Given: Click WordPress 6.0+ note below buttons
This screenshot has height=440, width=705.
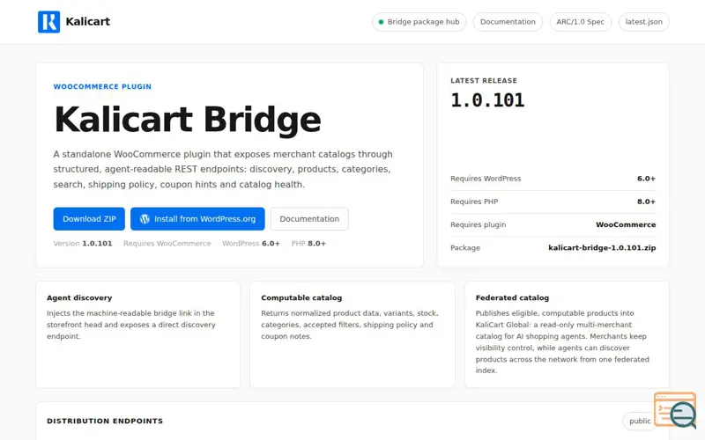Looking at the screenshot, I should point(251,244).
